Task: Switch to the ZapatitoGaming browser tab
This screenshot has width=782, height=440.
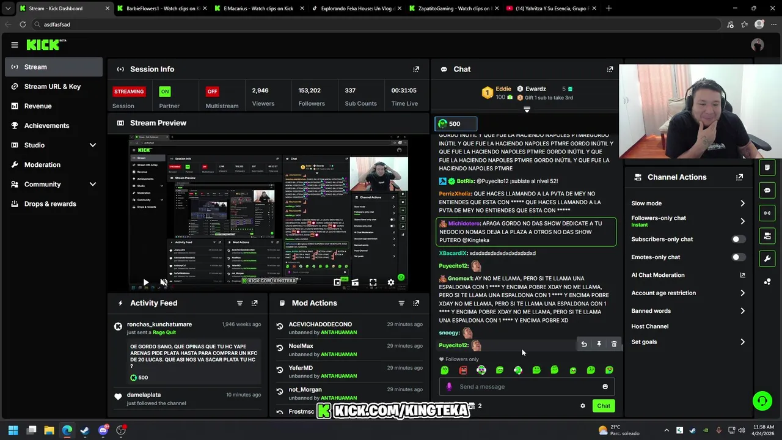Action: pyautogui.click(x=453, y=9)
